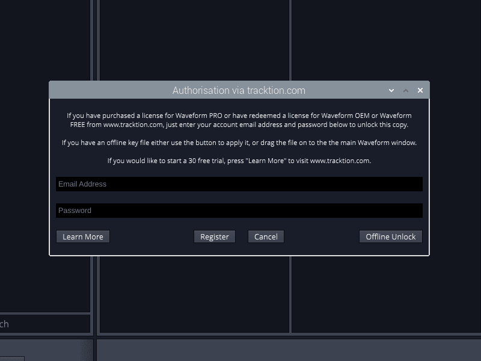This screenshot has width=481, height=361.
Task: Open the Learn More page
Action: tap(83, 236)
